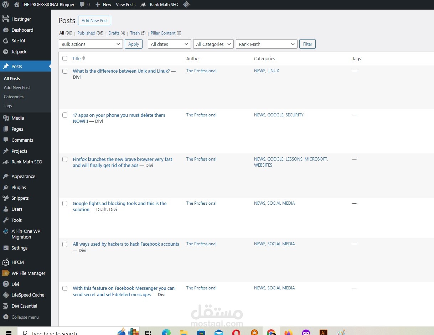Show the Published (86) posts filter
Viewport: 434px width, 335px height.
(90, 33)
